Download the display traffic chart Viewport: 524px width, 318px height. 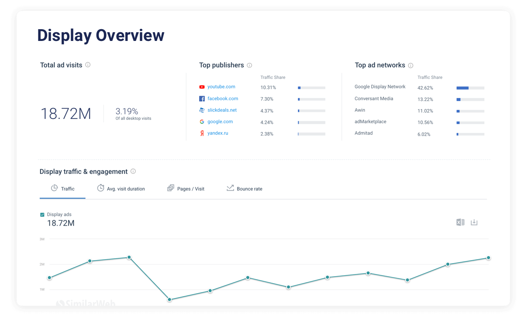coord(474,222)
